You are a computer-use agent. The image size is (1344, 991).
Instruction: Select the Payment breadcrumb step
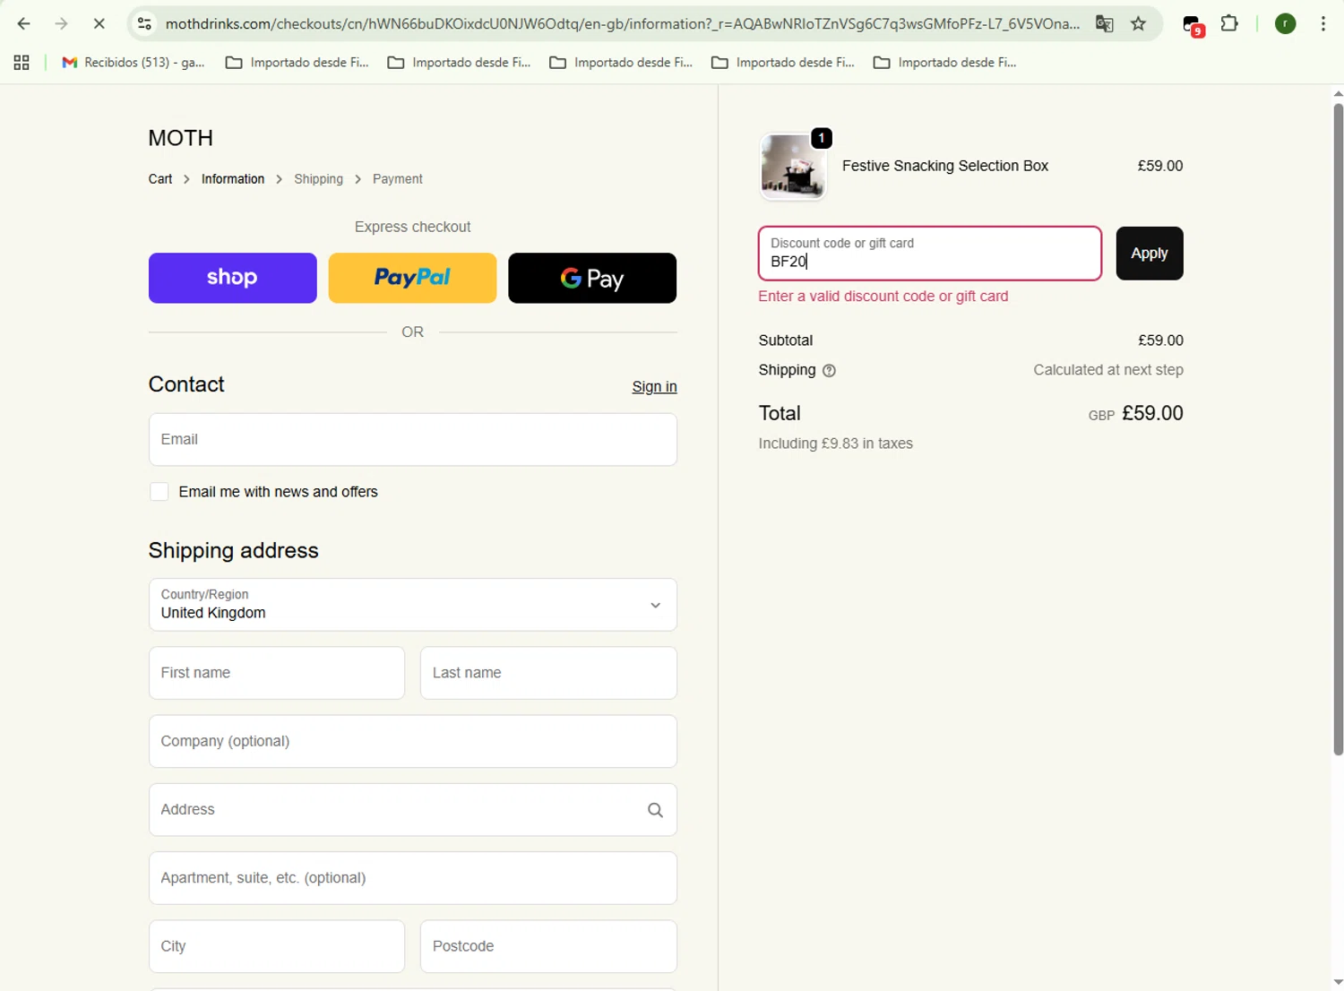pyautogui.click(x=398, y=179)
